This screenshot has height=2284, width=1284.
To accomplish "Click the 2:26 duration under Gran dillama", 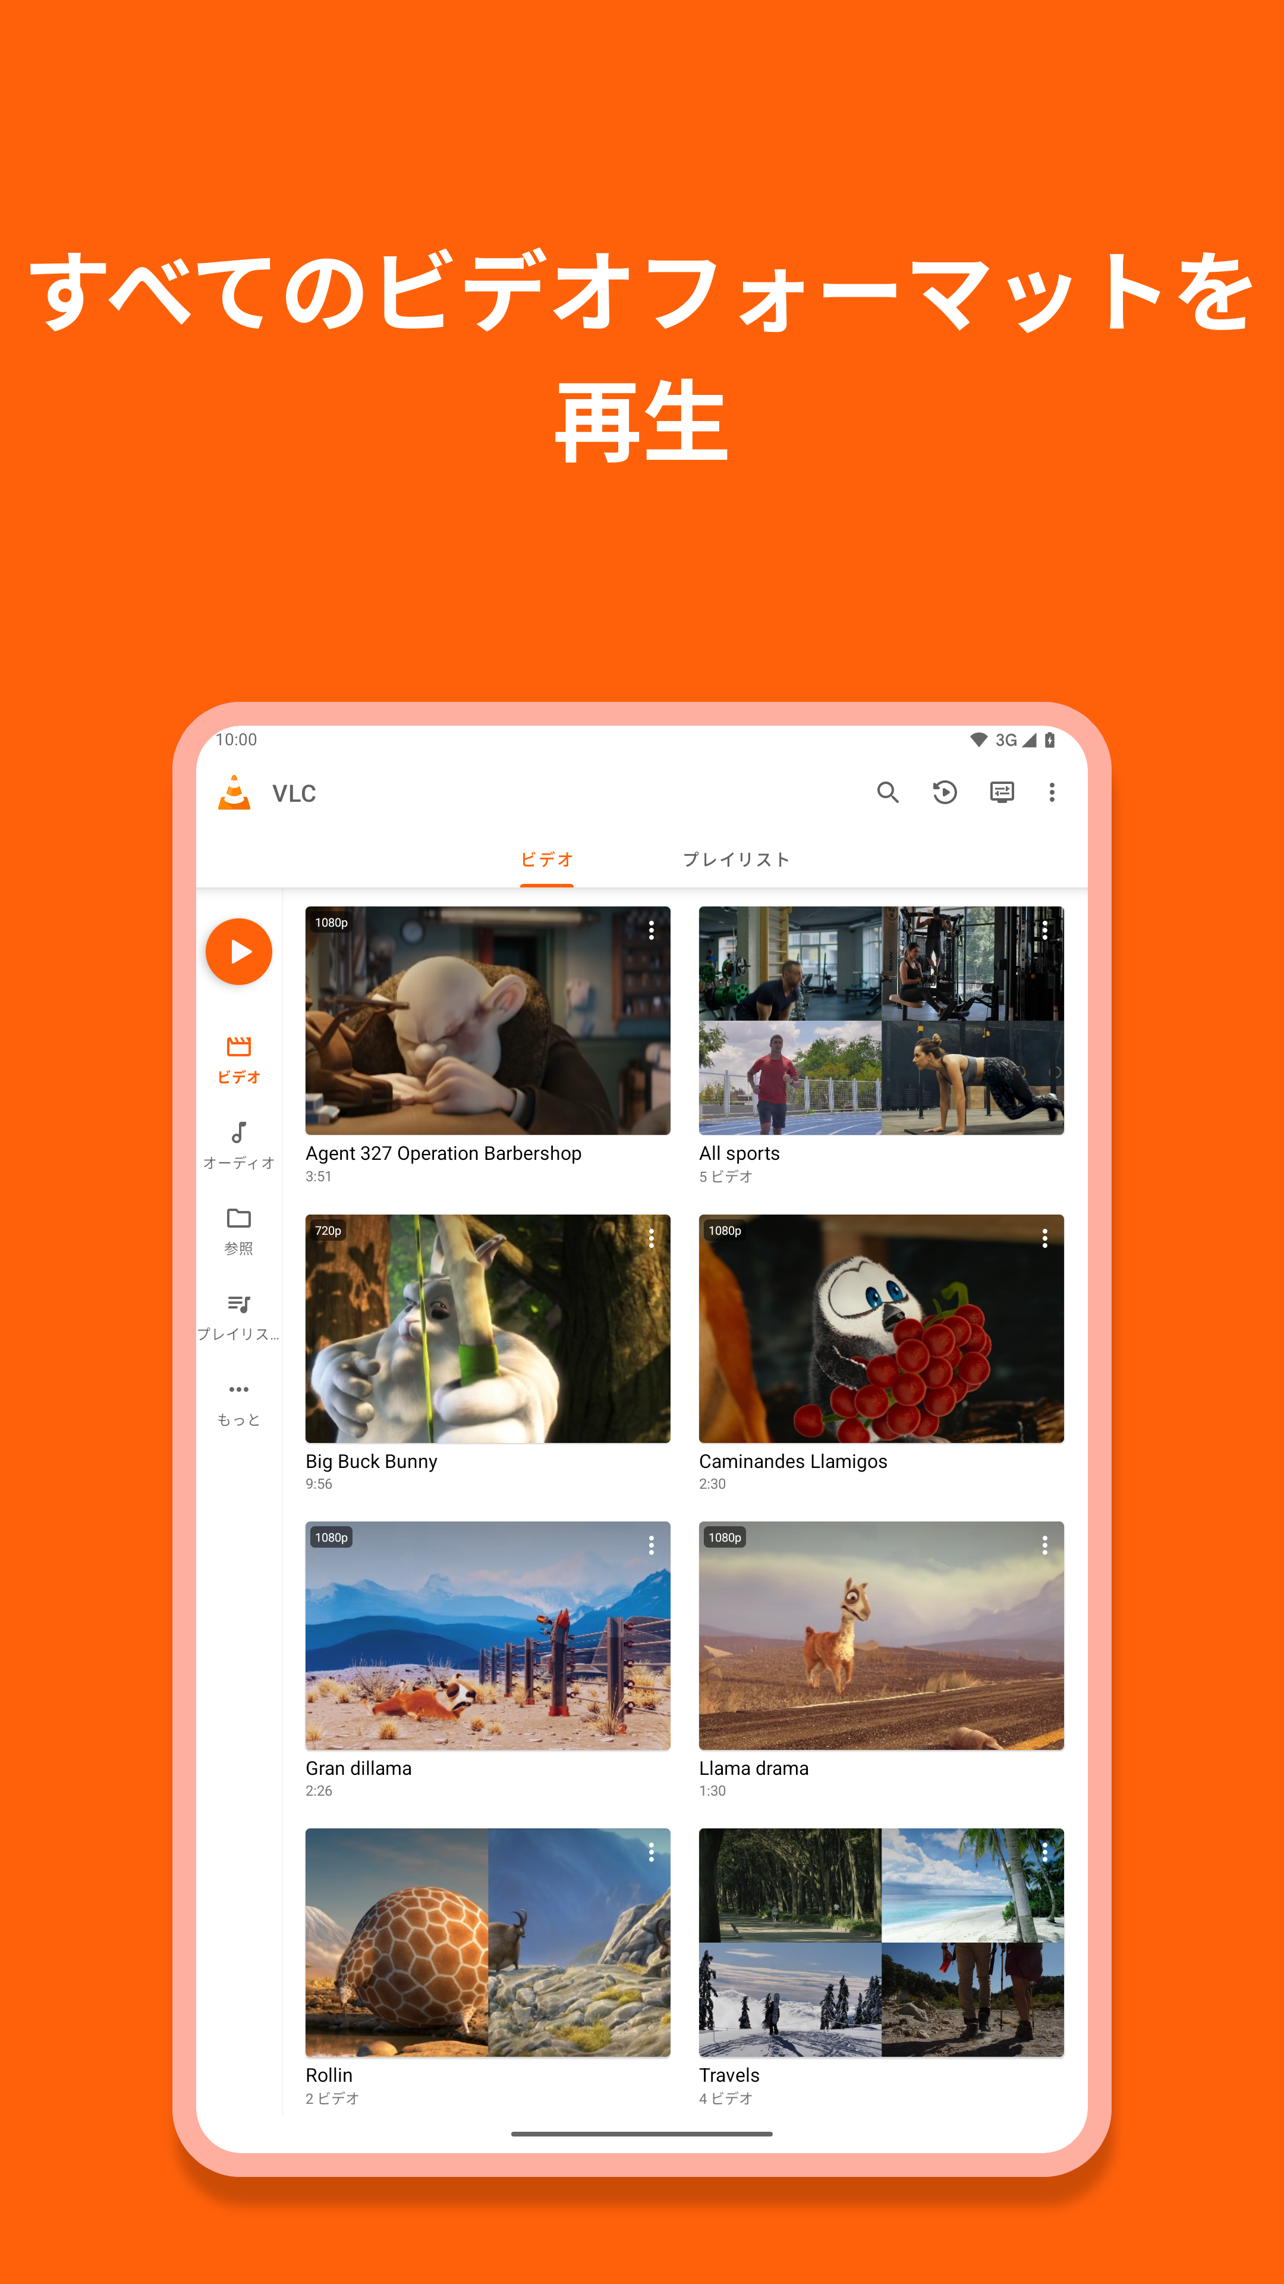I will [x=319, y=1790].
